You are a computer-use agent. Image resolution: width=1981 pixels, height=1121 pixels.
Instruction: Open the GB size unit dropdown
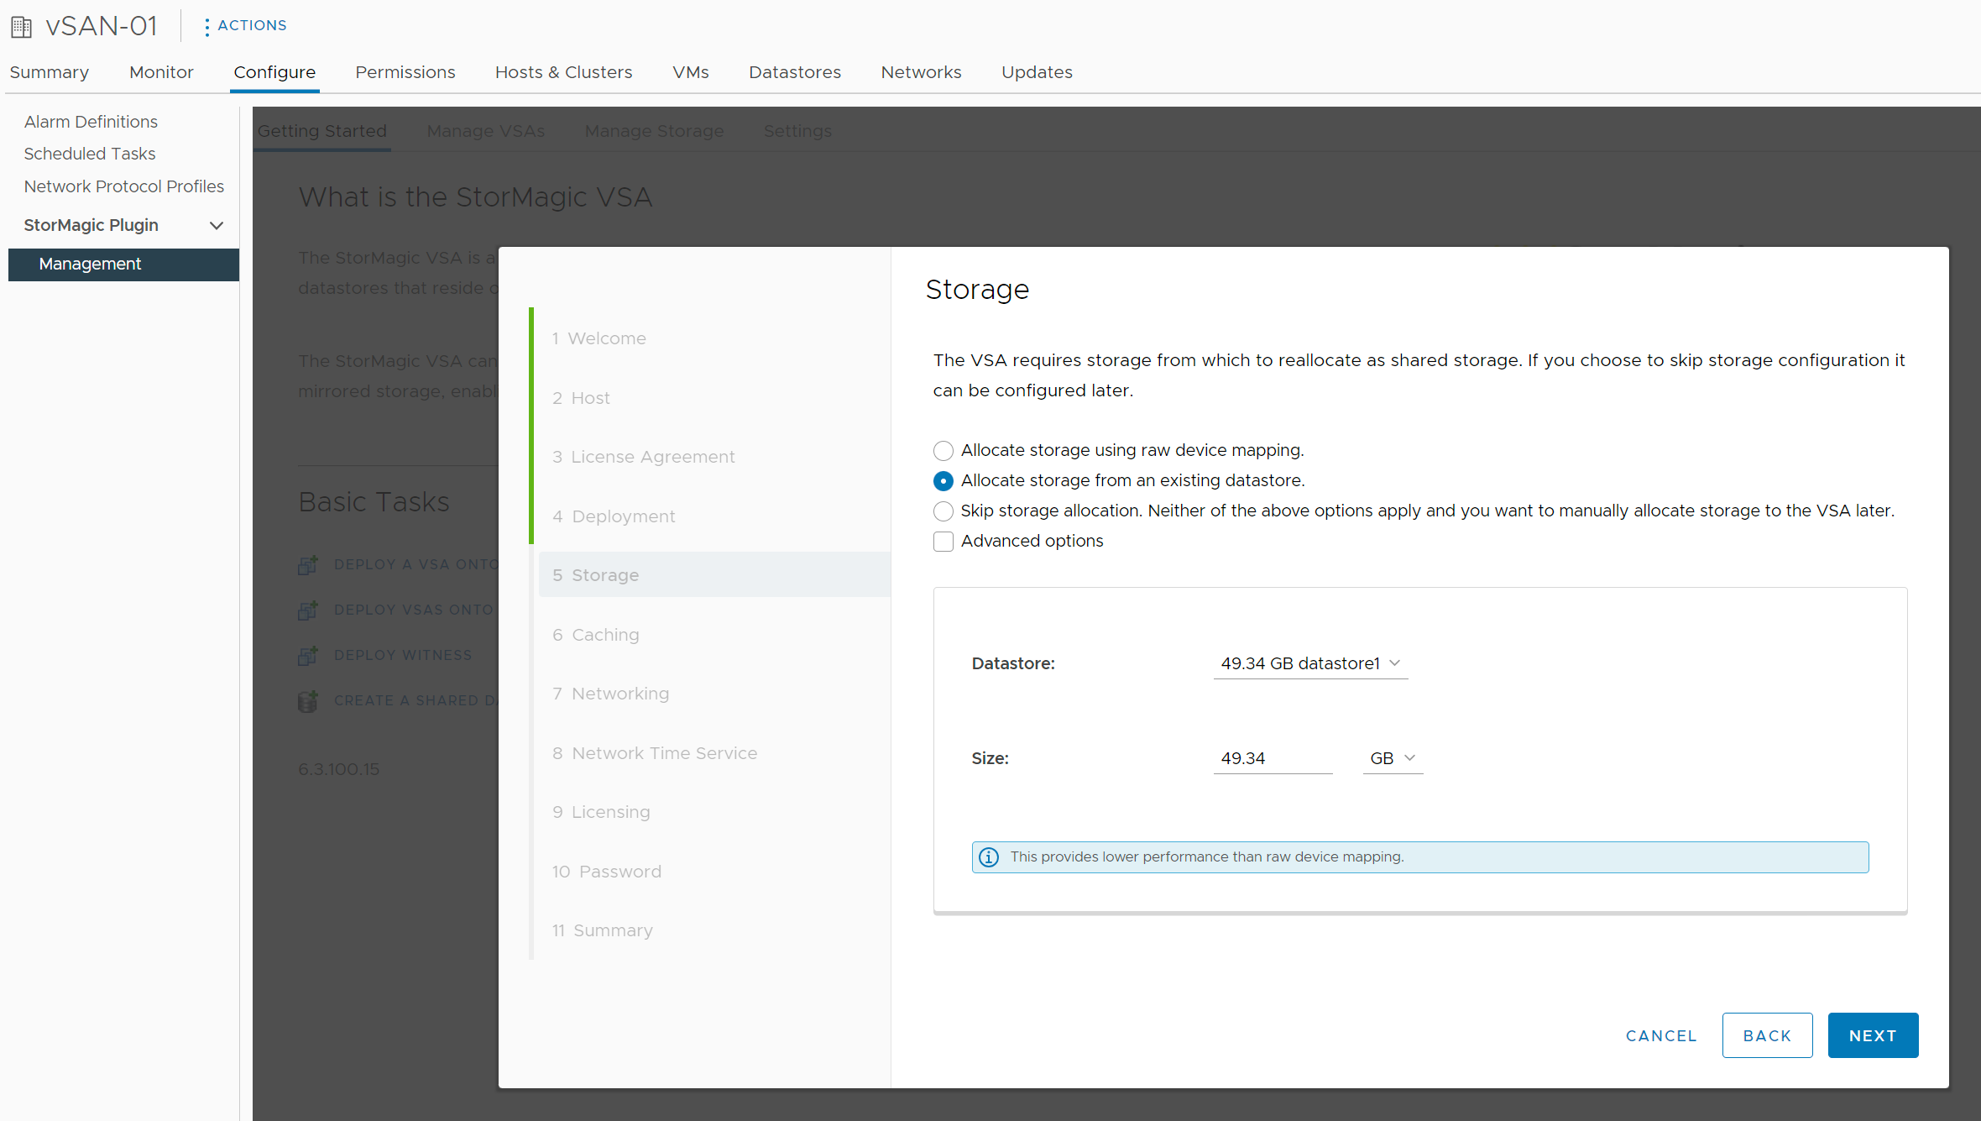tap(1393, 758)
